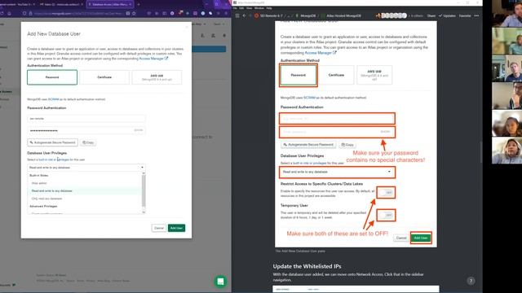The width and height of the screenshot is (522, 293).
Task: Open Notion Help menu
Action: [269, 8]
